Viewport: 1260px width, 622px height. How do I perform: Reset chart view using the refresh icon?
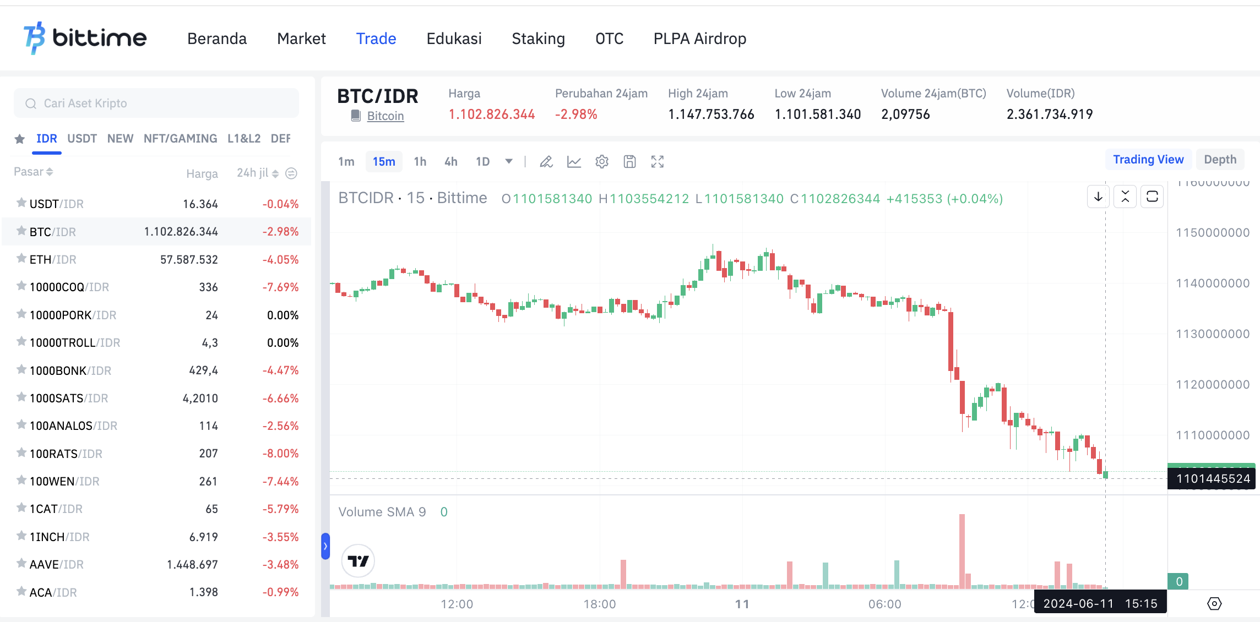click(x=1152, y=197)
